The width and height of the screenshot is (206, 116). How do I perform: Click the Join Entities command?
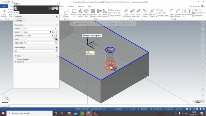[x=161, y=13]
